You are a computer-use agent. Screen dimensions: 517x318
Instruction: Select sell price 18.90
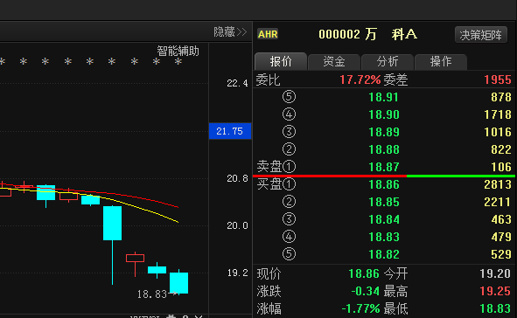[x=384, y=114]
